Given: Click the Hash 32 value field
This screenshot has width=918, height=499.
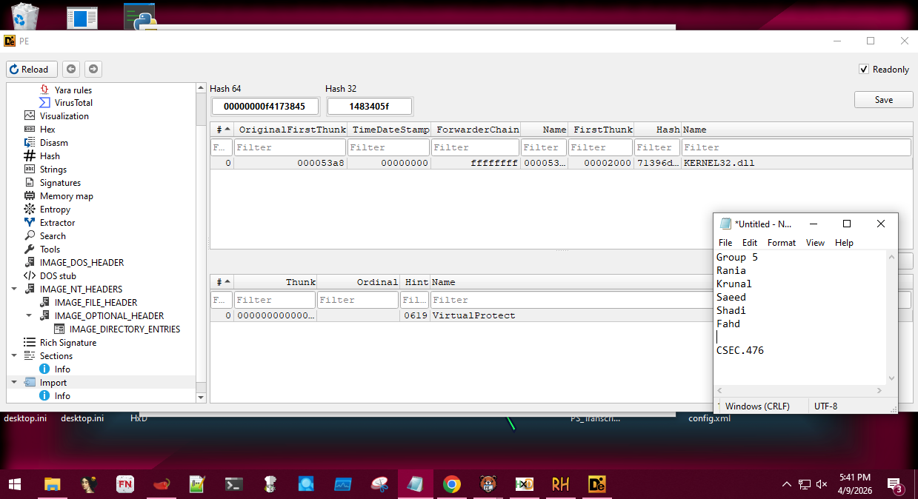Looking at the screenshot, I should click(x=369, y=107).
